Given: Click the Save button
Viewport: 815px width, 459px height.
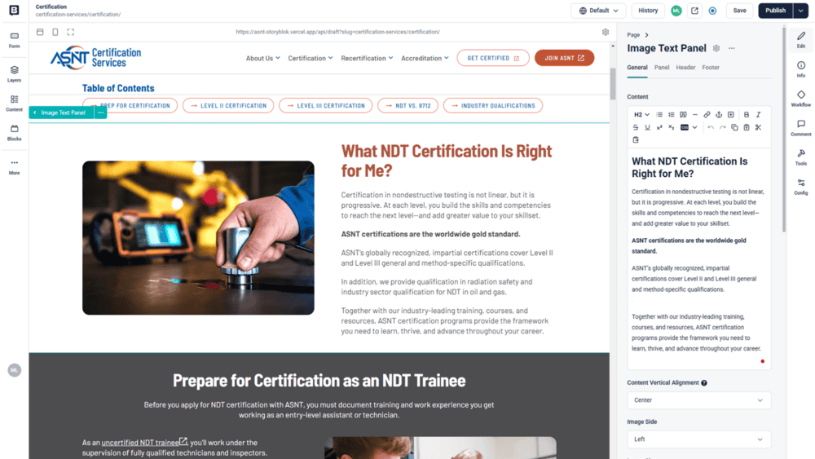Looking at the screenshot, I should pyautogui.click(x=739, y=11).
